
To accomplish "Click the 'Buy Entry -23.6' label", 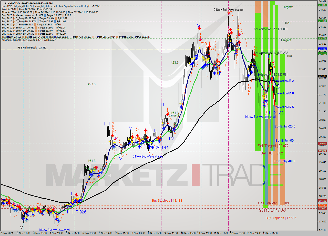I will click(285, 126).
